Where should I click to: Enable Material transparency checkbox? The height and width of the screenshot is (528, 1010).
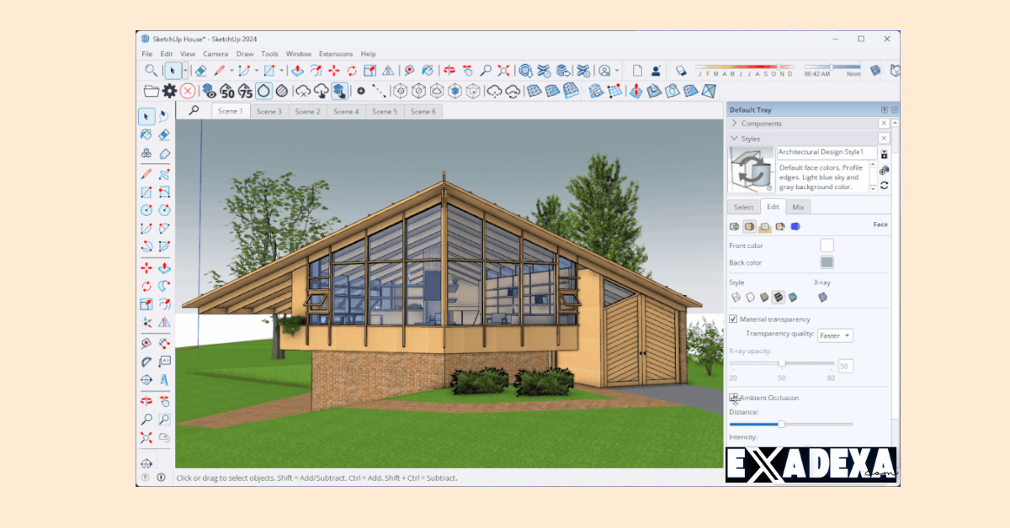pyautogui.click(x=732, y=319)
